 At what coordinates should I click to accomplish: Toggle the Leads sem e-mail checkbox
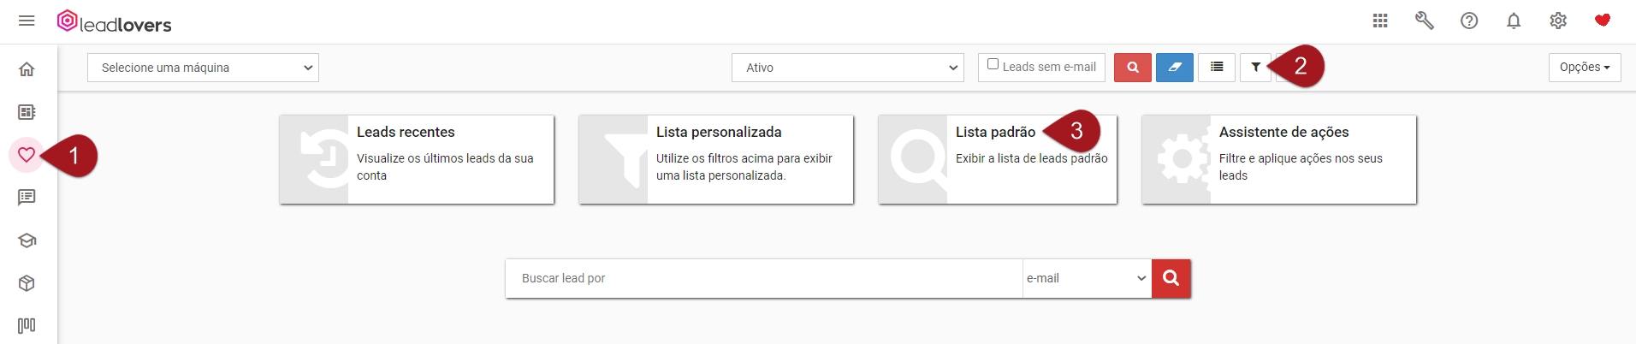point(993,64)
